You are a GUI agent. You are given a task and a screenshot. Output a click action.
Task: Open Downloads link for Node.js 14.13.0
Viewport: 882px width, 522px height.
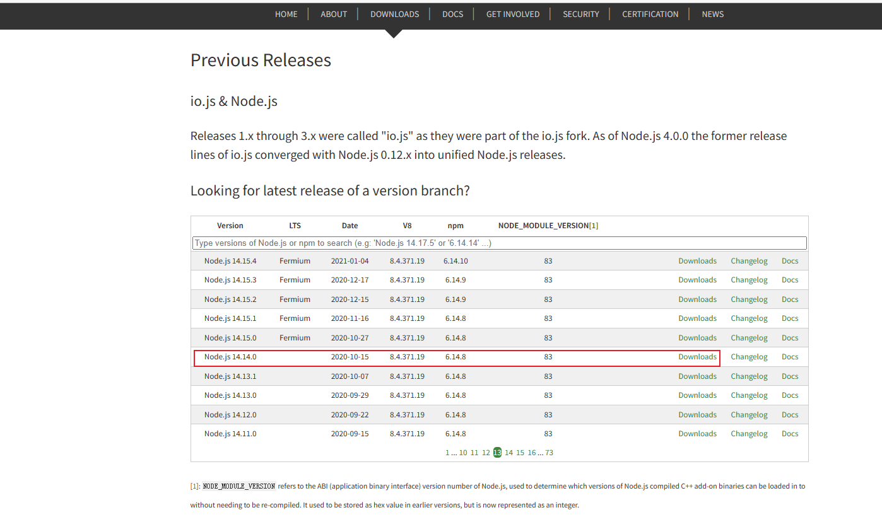[698, 395]
